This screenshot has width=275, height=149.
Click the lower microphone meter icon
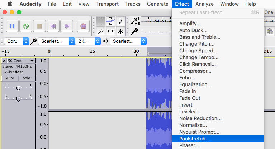pos(134,31)
